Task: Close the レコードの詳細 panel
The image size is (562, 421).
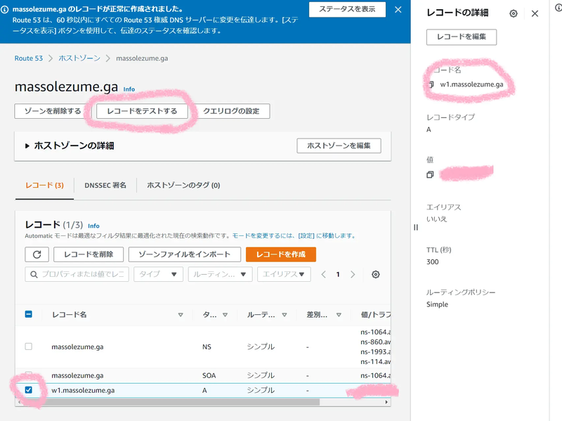Action: pyautogui.click(x=535, y=13)
